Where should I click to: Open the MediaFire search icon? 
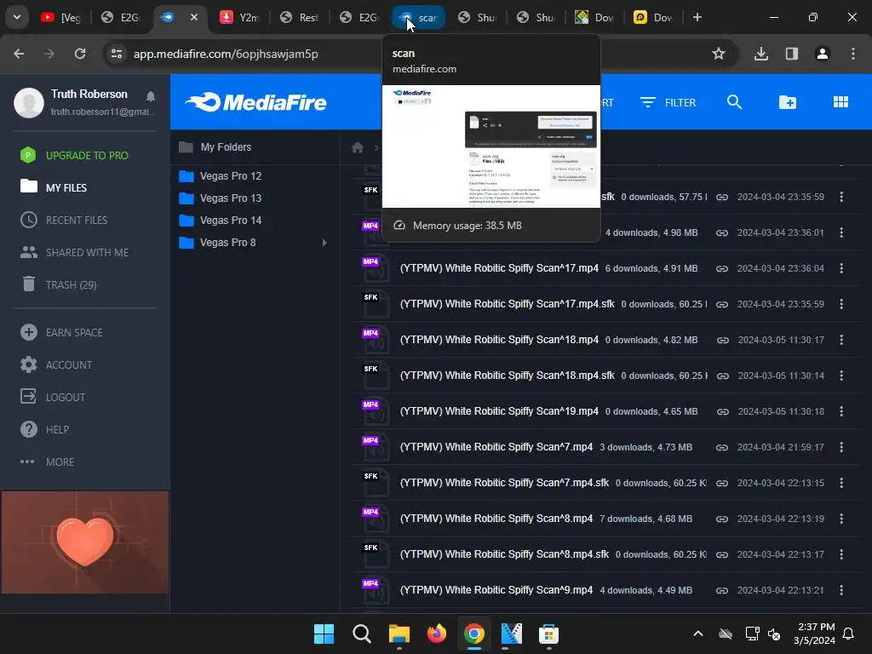pos(734,102)
